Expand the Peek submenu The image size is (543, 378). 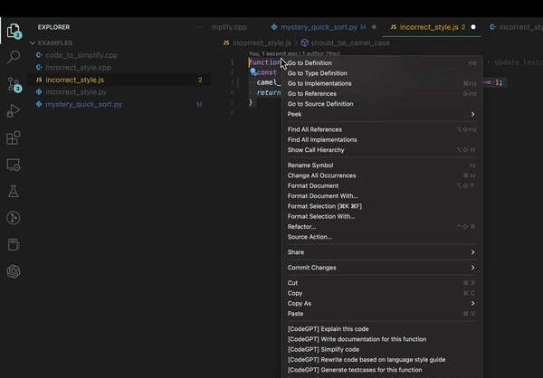click(381, 114)
